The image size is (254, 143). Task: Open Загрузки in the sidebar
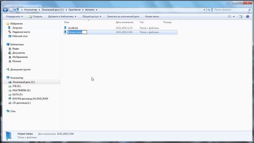tap(17, 28)
